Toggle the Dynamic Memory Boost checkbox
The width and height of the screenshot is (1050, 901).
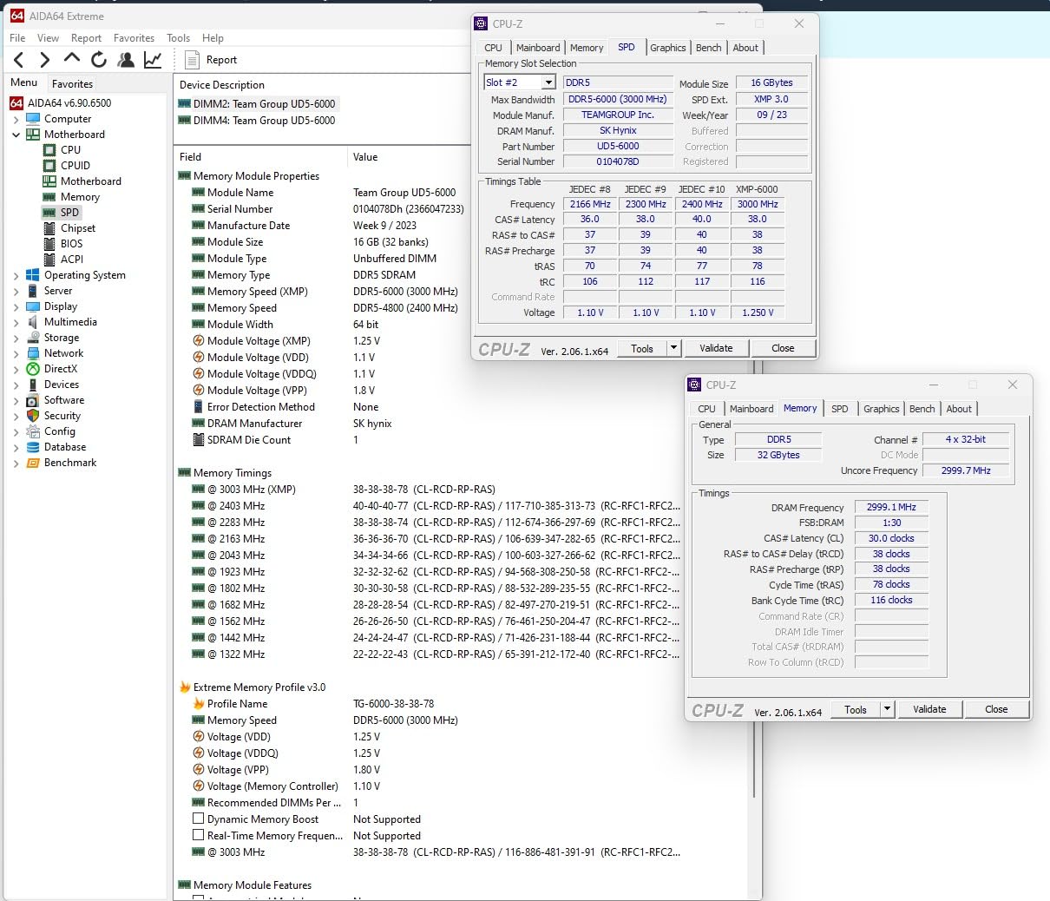click(199, 819)
